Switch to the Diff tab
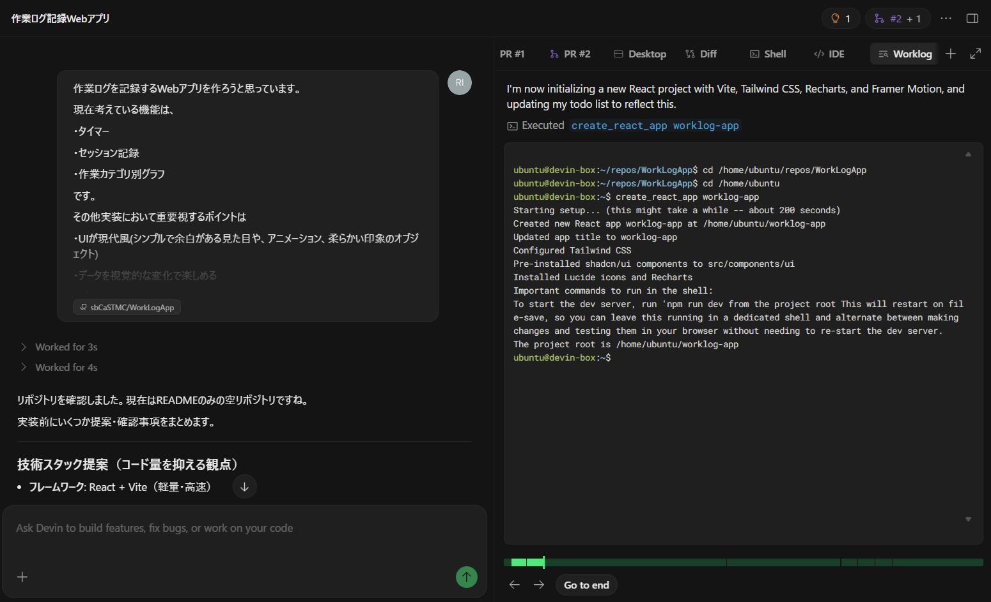 (701, 54)
